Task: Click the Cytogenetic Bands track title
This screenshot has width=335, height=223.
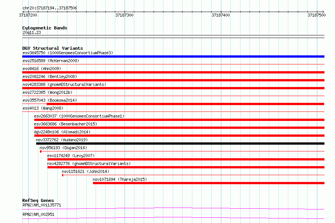Action: pos(45,28)
